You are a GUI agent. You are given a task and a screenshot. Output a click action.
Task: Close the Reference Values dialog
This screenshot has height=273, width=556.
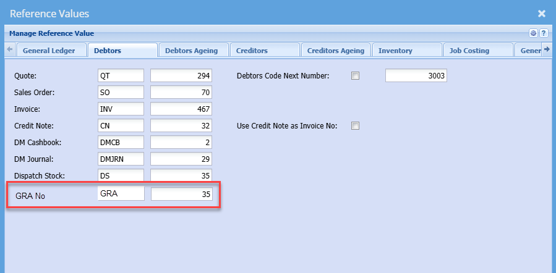click(x=542, y=13)
